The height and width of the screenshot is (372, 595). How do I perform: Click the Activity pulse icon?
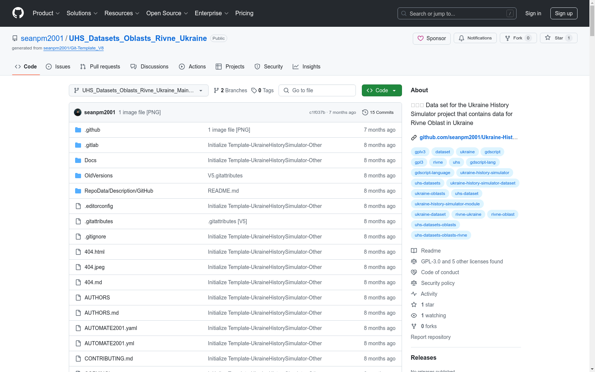click(414, 294)
